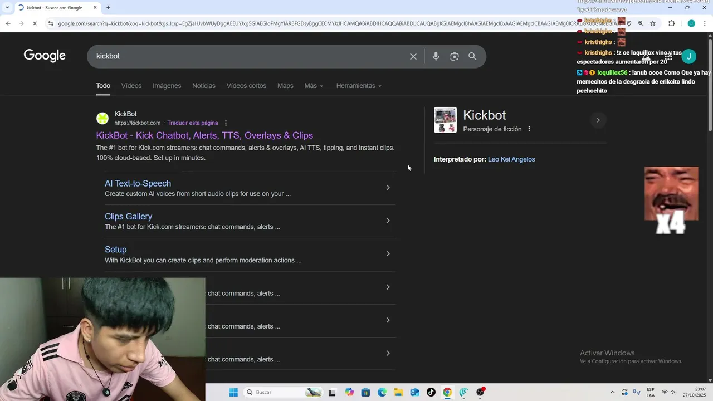Image resolution: width=713 pixels, height=401 pixels.
Task: Start voice search with the microphone icon
Action: point(436,56)
